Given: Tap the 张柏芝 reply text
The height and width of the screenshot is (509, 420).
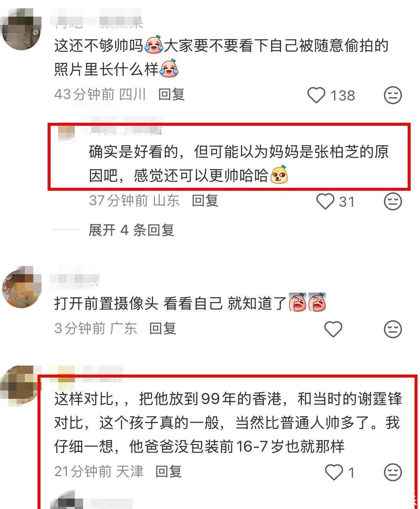Looking at the screenshot, I should tap(239, 164).
